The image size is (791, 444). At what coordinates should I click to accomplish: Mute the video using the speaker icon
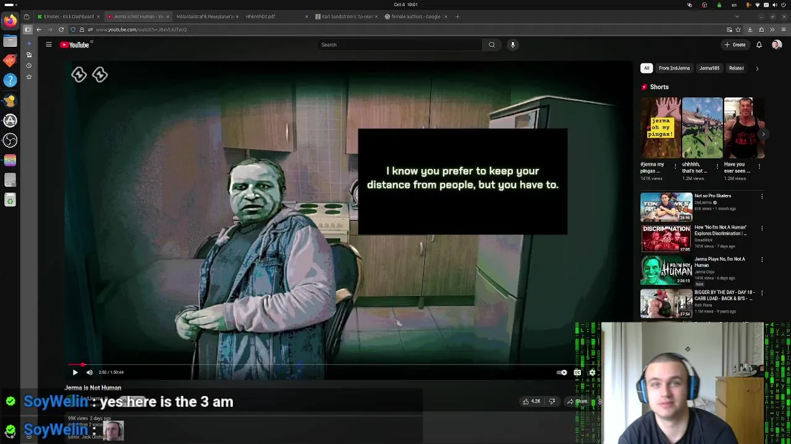click(x=90, y=372)
